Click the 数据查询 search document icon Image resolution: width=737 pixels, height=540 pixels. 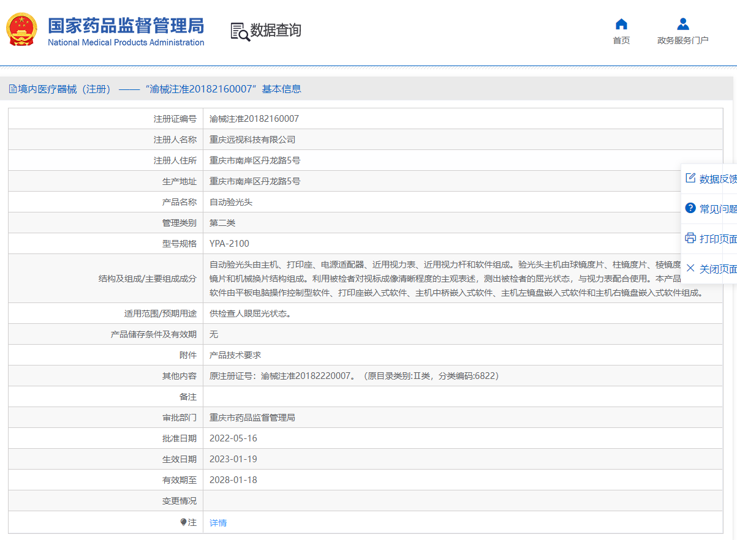pyautogui.click(x=240, y=31)
